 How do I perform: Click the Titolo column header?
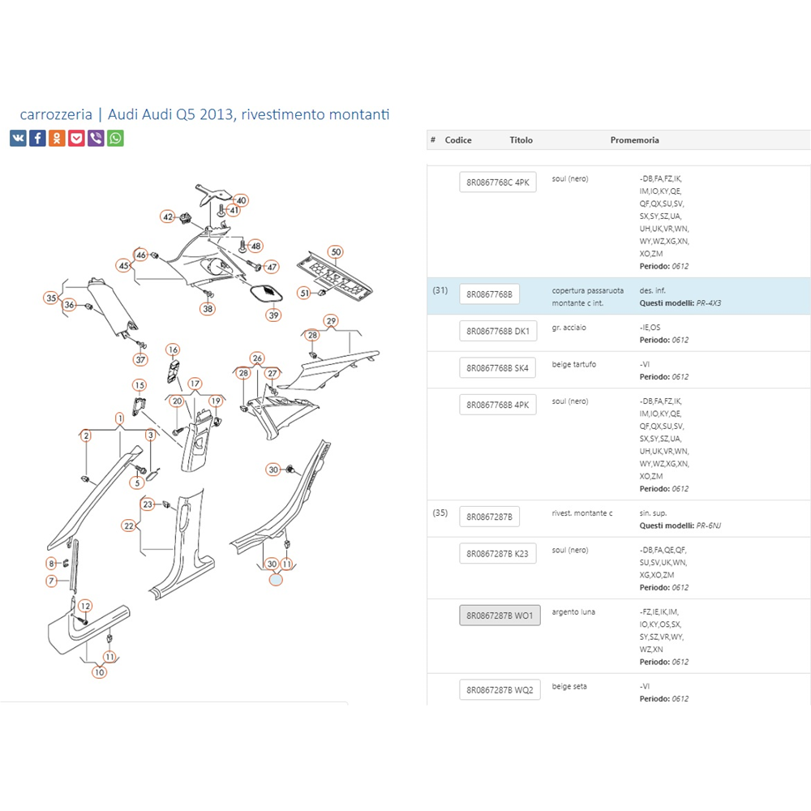[x=521, y=140]
